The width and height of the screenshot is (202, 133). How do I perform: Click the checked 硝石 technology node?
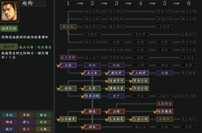(x=92, y=127)
